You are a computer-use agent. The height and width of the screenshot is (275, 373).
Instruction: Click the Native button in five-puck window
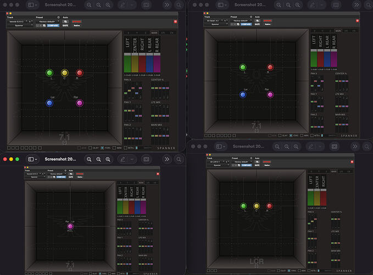coord(76,25)
